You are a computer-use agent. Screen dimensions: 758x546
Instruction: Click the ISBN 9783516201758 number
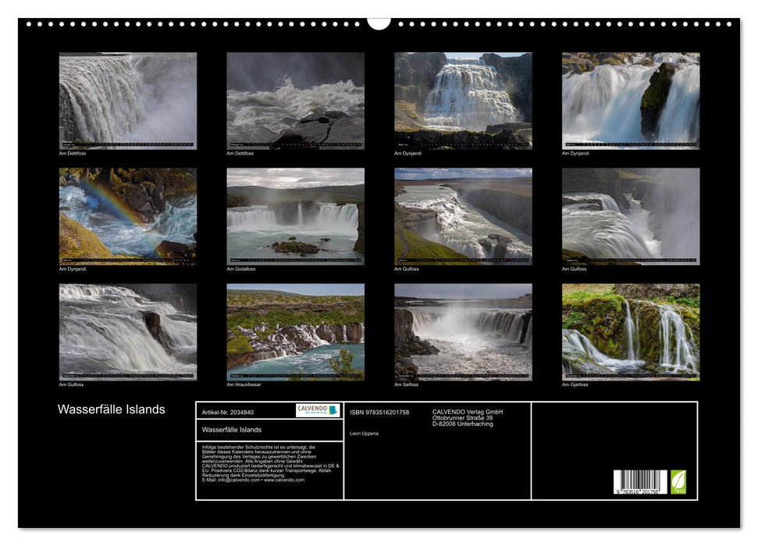[x=379, y=411]
